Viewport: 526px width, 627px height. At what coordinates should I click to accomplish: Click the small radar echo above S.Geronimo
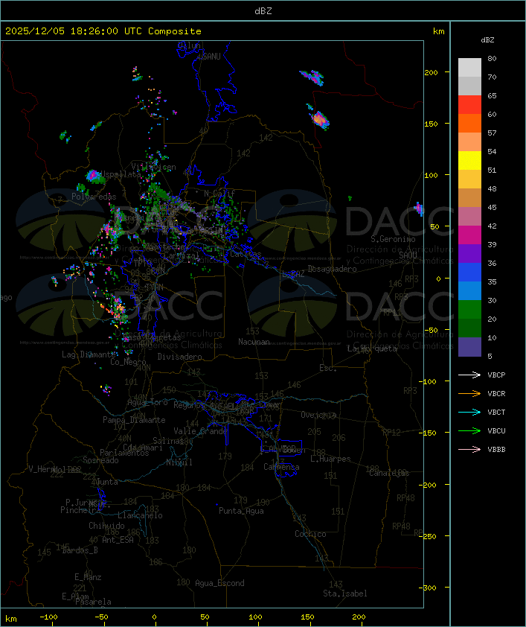coord(419,209)
